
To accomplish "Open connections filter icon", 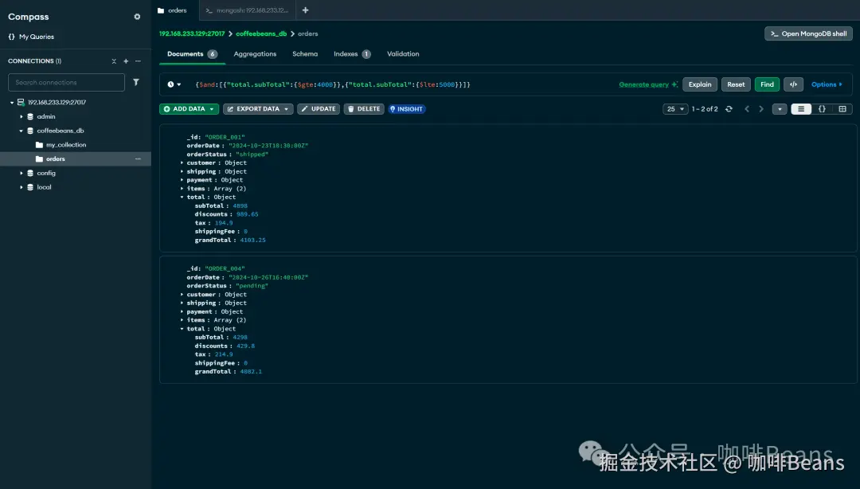I will pyautogui.click(x=136, y=82).
